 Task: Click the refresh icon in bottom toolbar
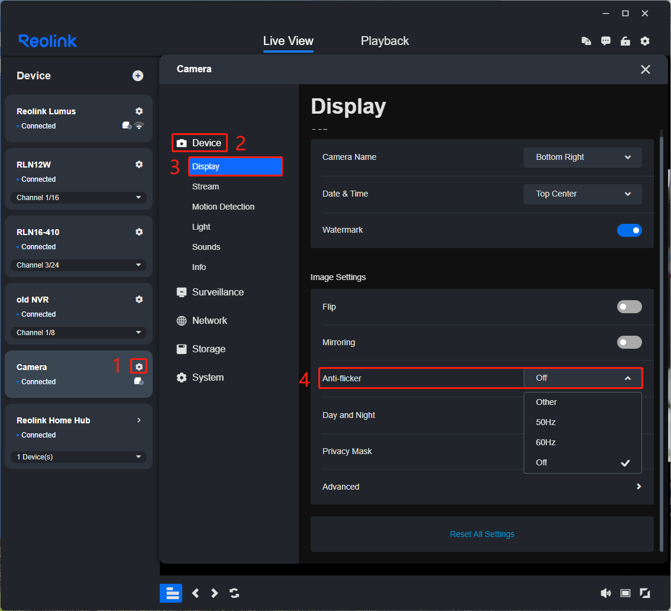[234, 593]
